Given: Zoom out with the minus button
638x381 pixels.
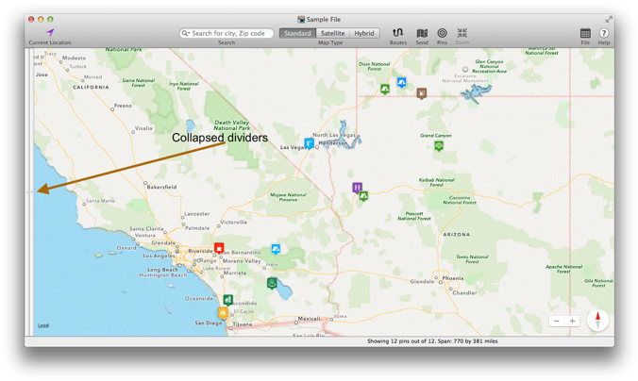Looking at the screenshot, I should coord(557,322).
